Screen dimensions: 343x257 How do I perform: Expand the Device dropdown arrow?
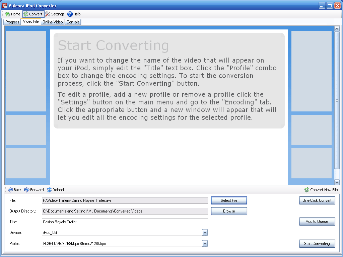click(x=205, y=233)
